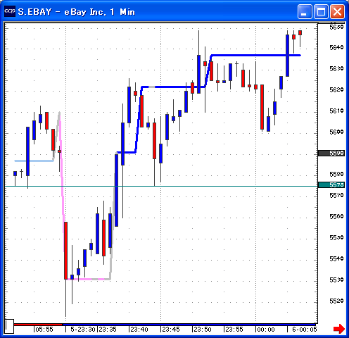349x338 pixels.
Task: Click the 5640 price axis label
Action: (336, 48)
